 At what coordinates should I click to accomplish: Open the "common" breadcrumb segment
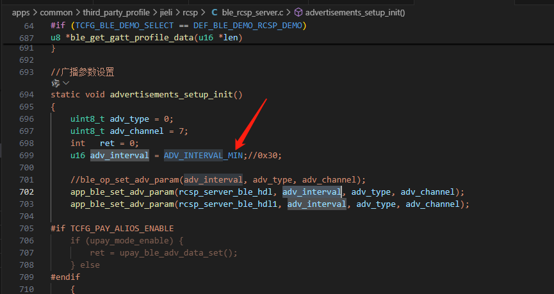[56, 13]
